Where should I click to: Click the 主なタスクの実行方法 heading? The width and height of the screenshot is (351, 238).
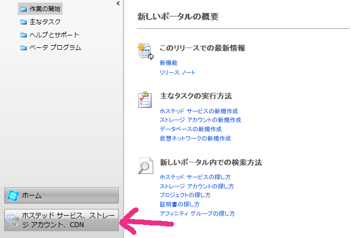point(196,96)
